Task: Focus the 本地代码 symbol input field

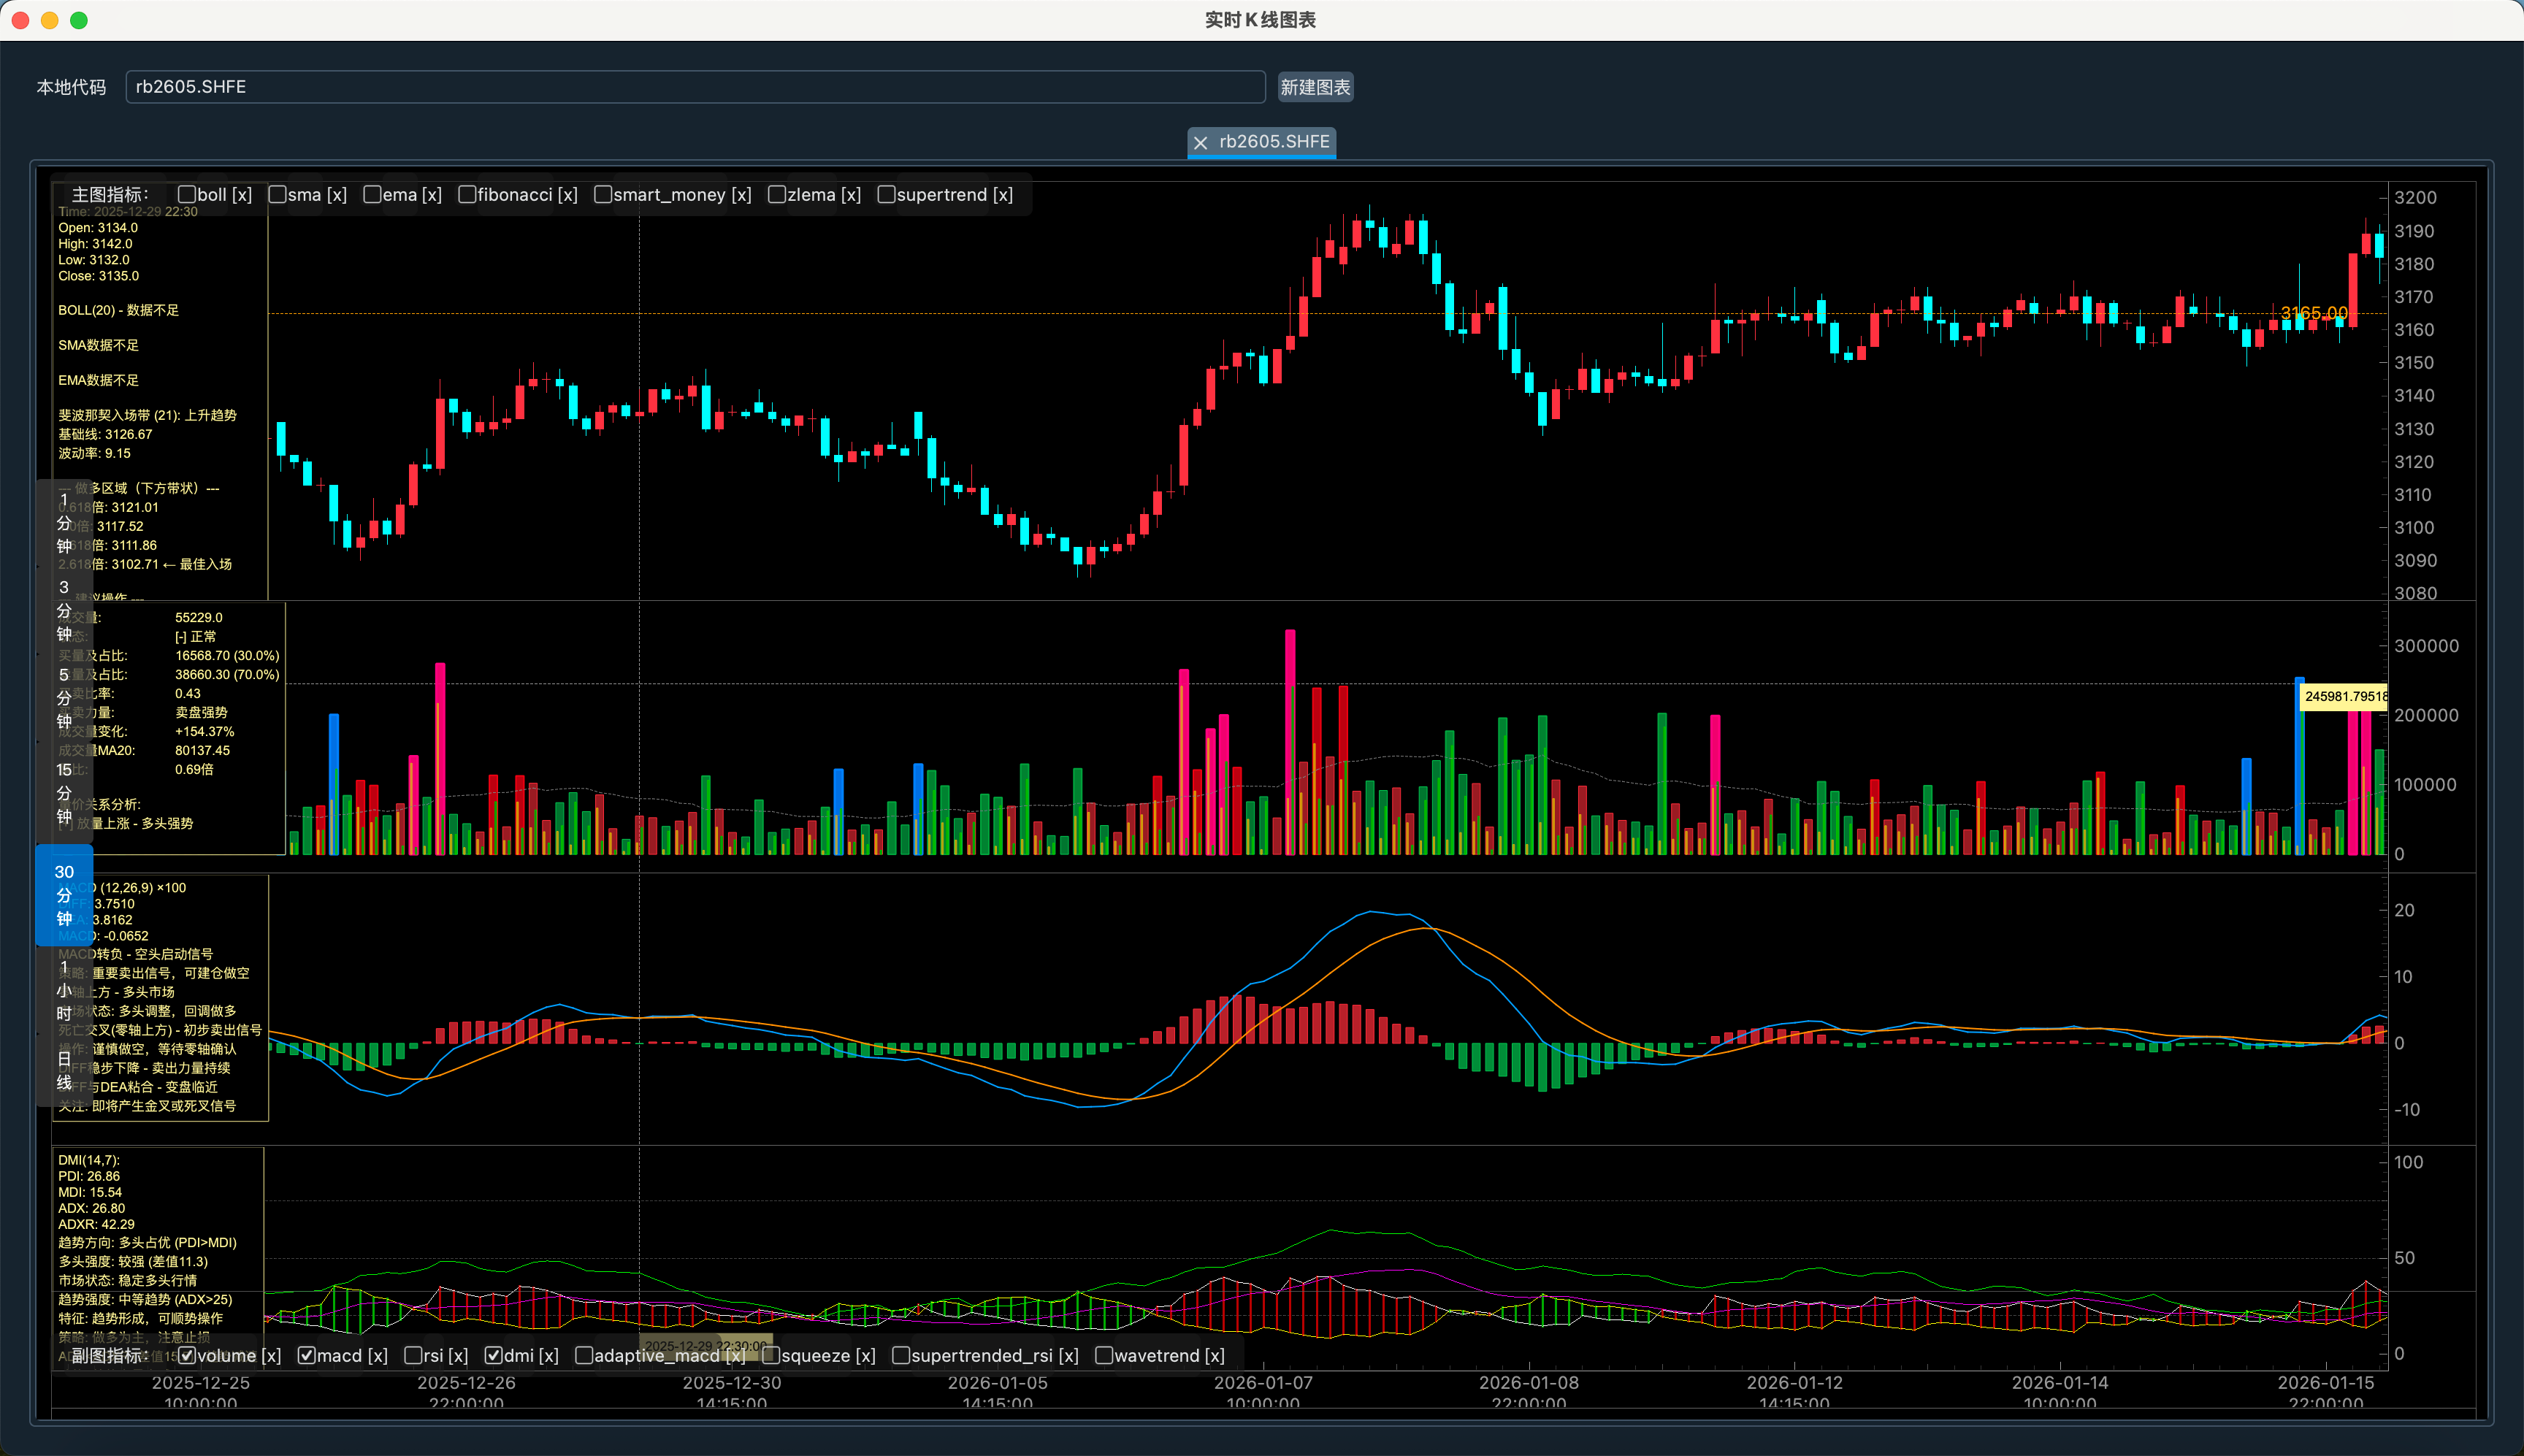Action: (x=695, y=87)
